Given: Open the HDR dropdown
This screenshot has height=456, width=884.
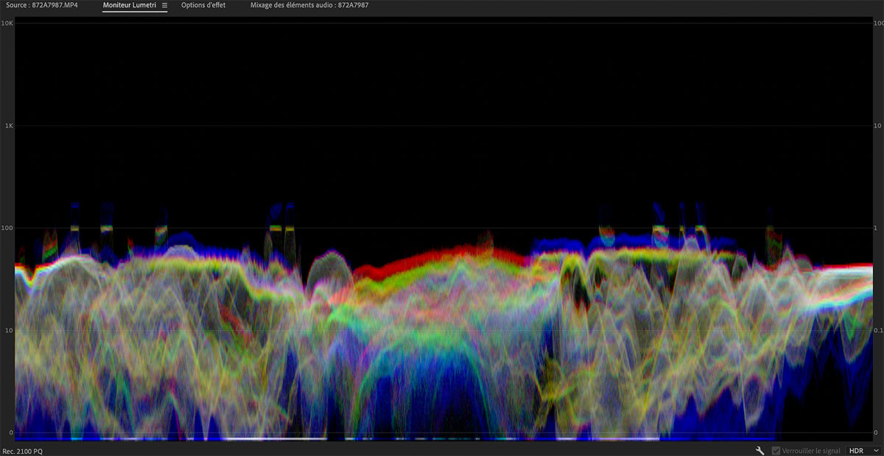Looking at the screenshot, I should coord(863,450).
